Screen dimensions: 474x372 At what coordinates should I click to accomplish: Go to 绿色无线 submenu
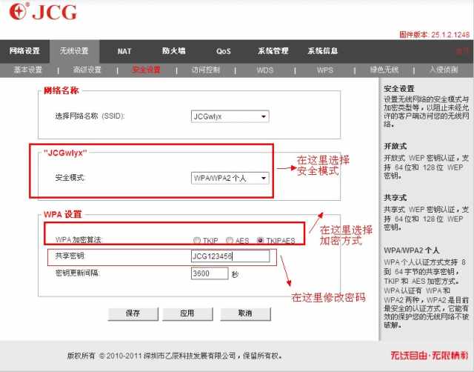pyautogui.click(x=384, y=70)
